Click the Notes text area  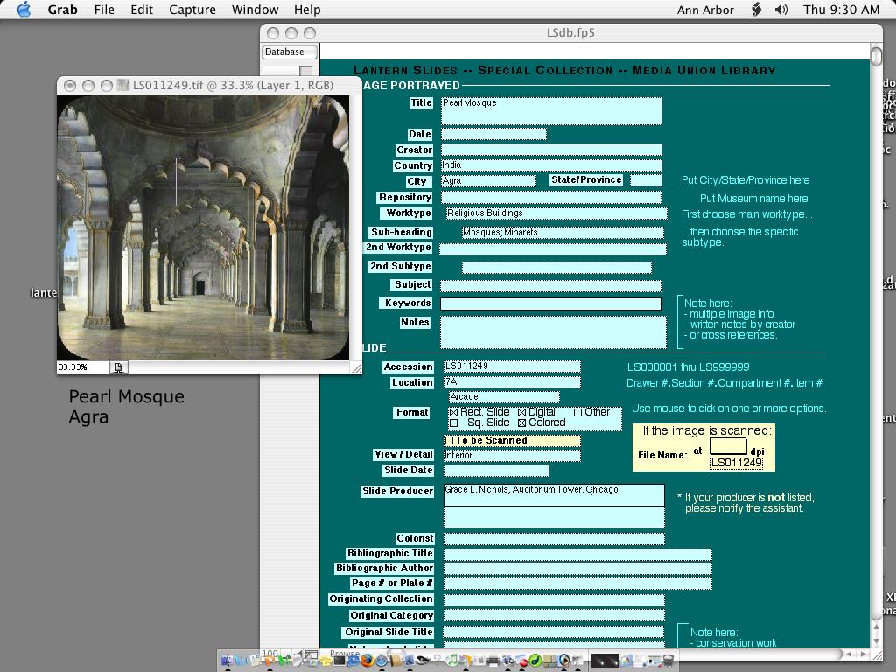553,332
